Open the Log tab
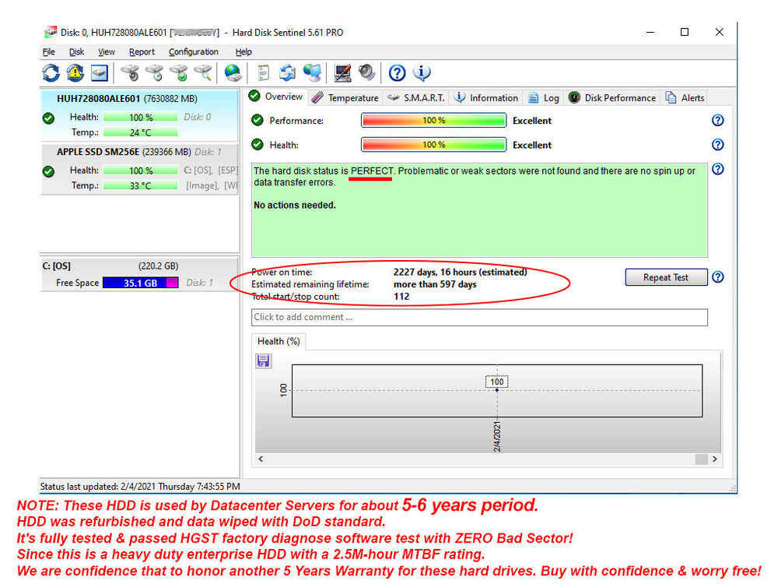 [543, 98]
